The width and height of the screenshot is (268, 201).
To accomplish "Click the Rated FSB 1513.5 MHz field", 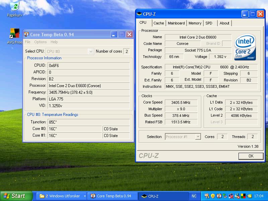I will click(181, 122).
